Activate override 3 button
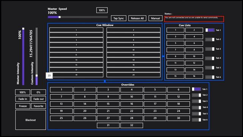This screenshot has width=243, height=137. pyautogui.click(x=108, y=90)
